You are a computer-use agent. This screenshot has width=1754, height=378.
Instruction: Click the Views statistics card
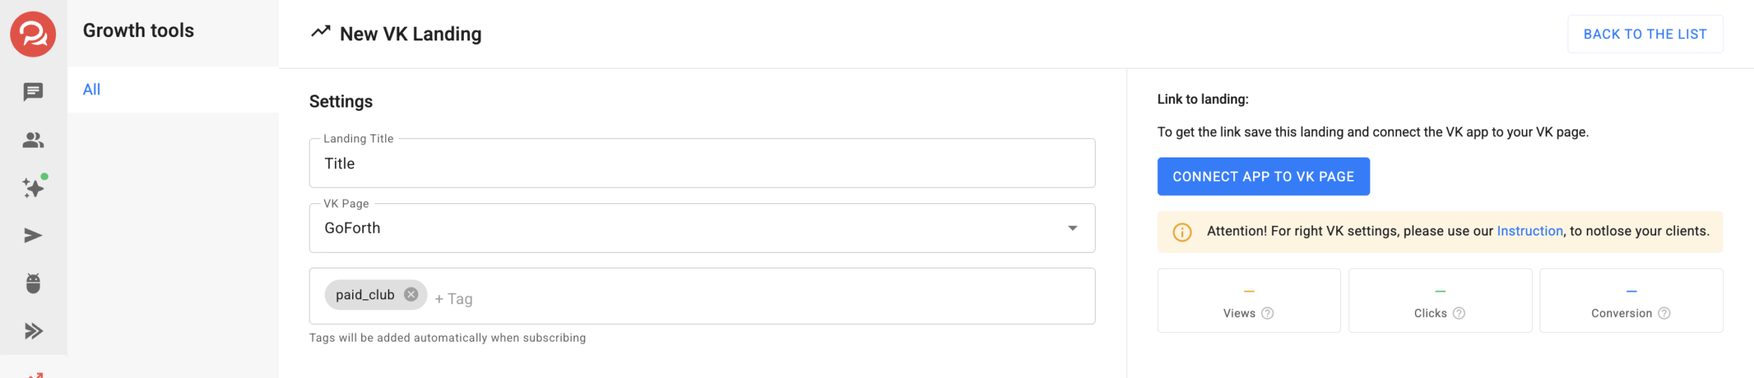[1248, 300]
